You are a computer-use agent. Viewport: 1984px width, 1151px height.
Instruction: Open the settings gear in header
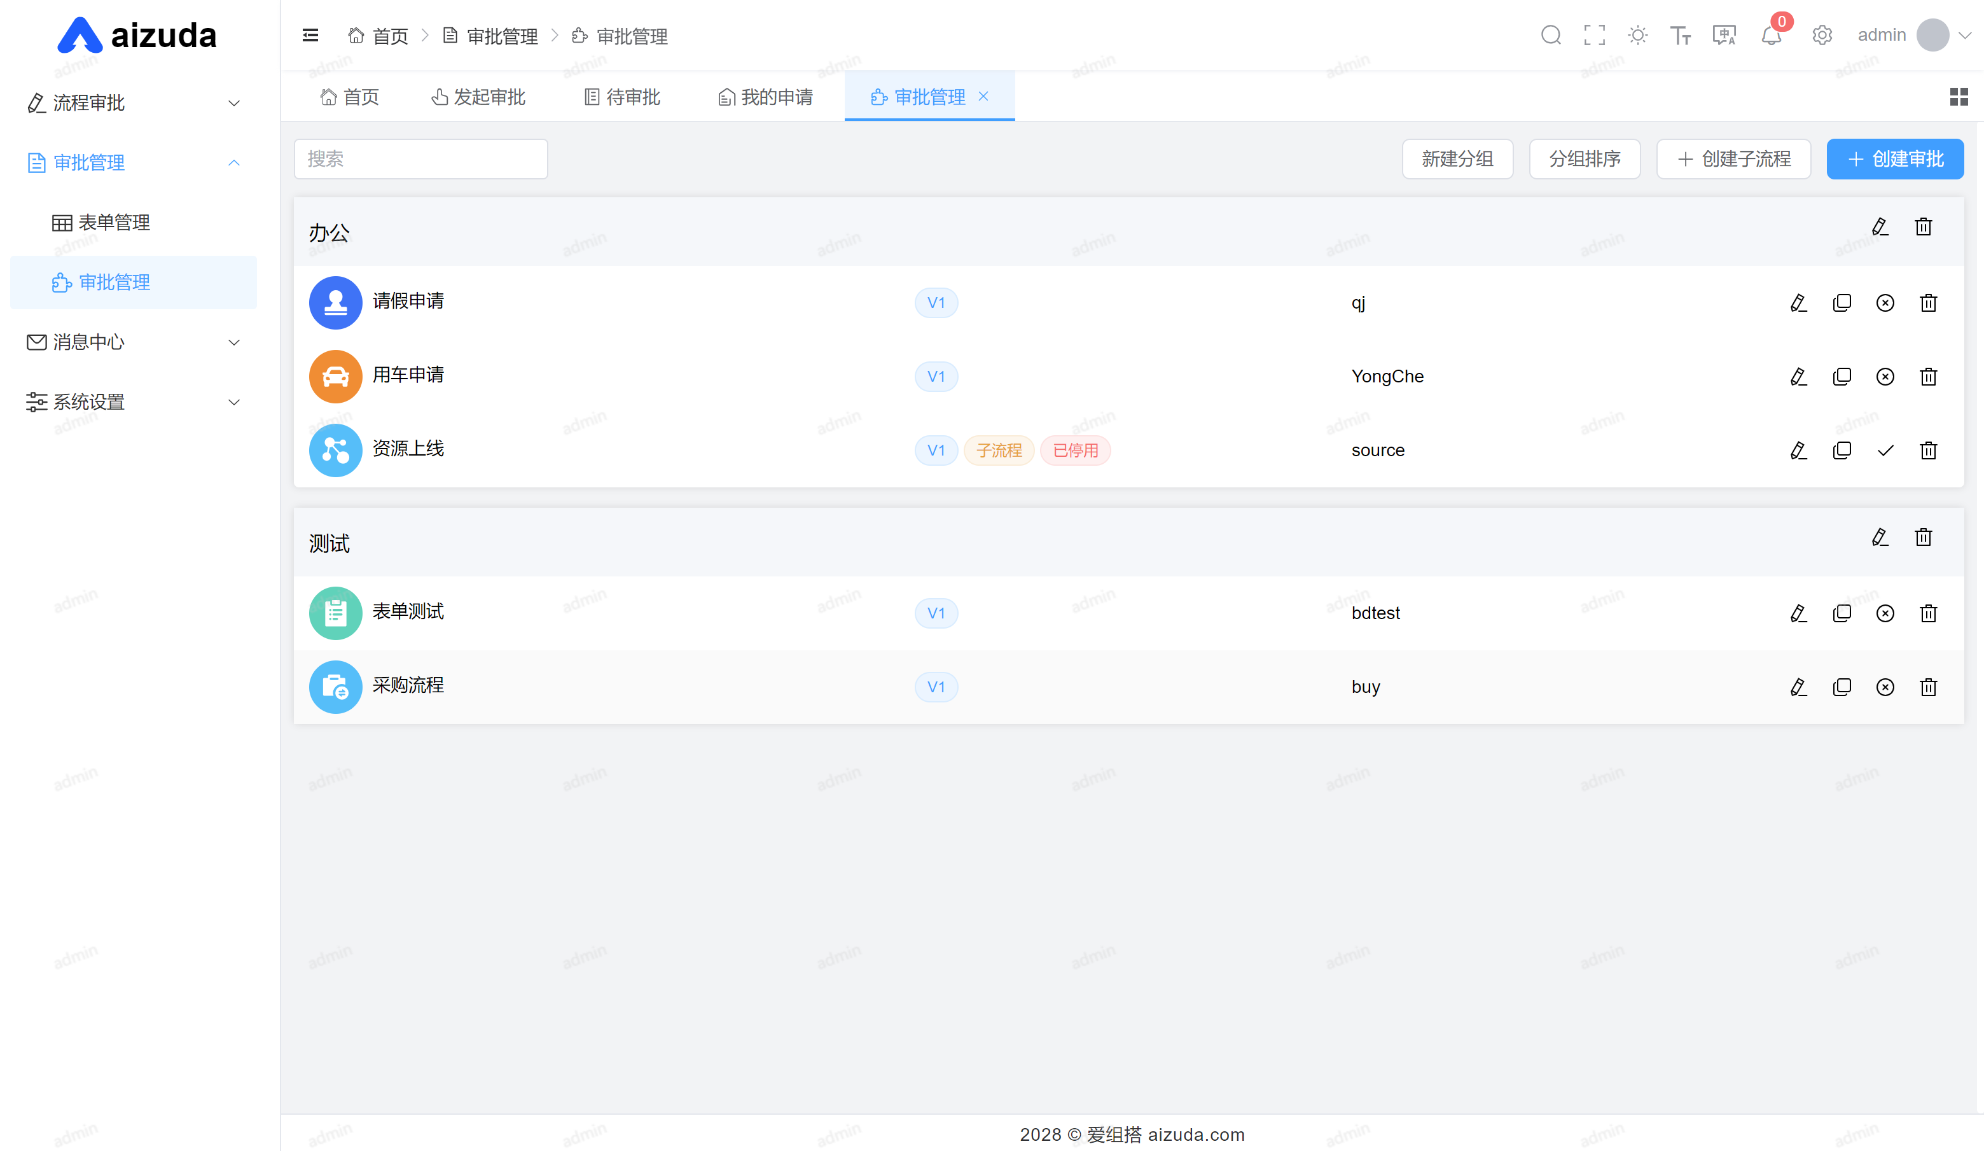click(1822, 36)
